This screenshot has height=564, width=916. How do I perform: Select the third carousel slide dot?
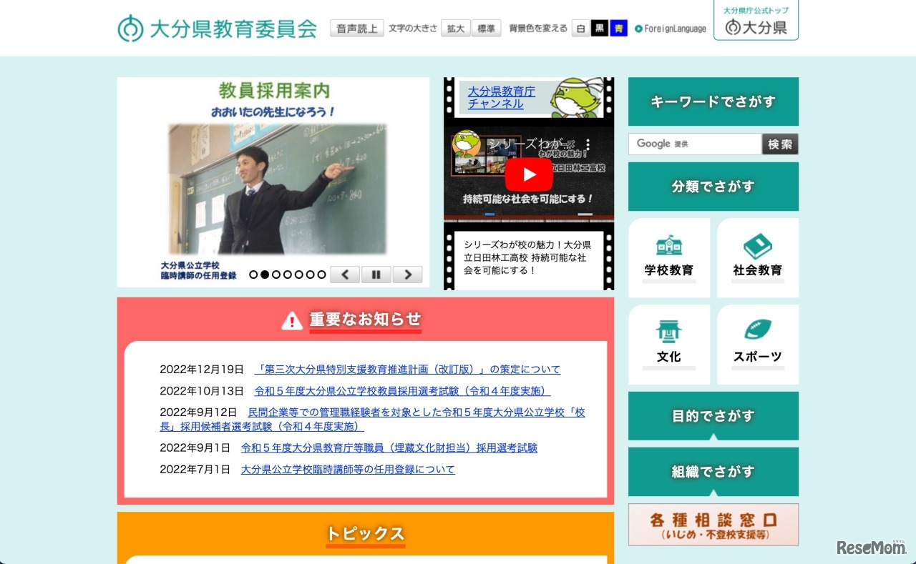(x=276, y=274)
